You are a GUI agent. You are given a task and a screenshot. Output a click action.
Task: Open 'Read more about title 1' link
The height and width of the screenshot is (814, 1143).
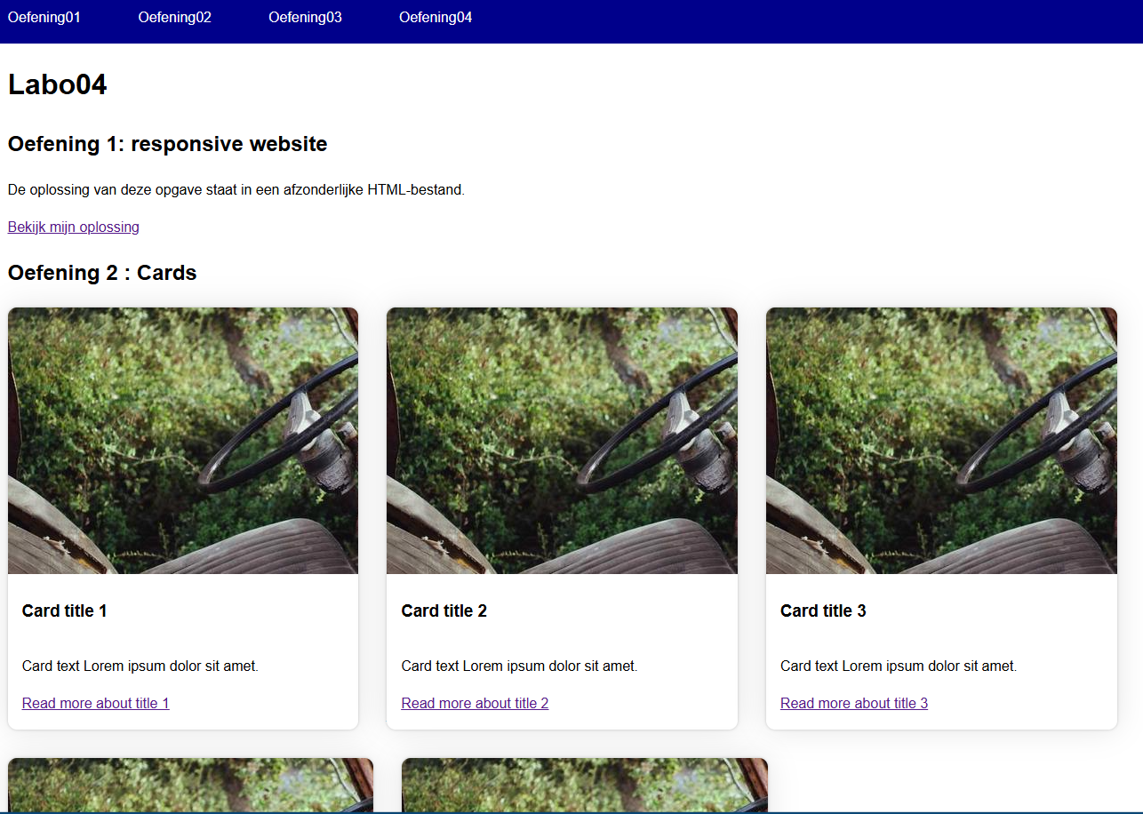point(95,703)
